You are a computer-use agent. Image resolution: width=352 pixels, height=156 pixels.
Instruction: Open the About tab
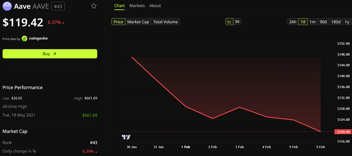[155, 6]
